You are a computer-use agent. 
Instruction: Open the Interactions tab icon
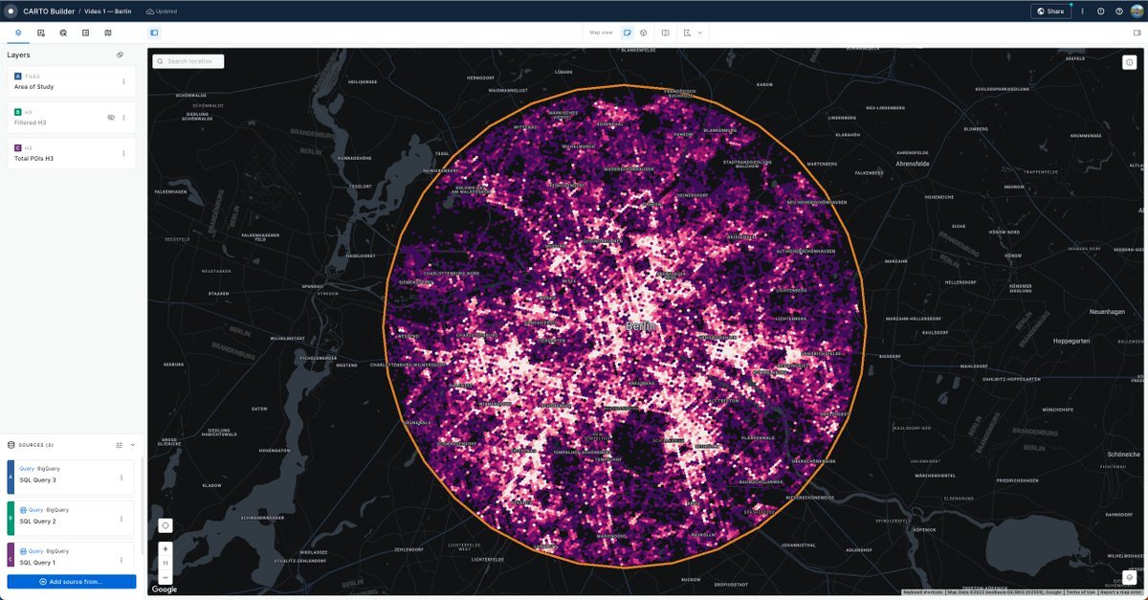tap(85, 33)
